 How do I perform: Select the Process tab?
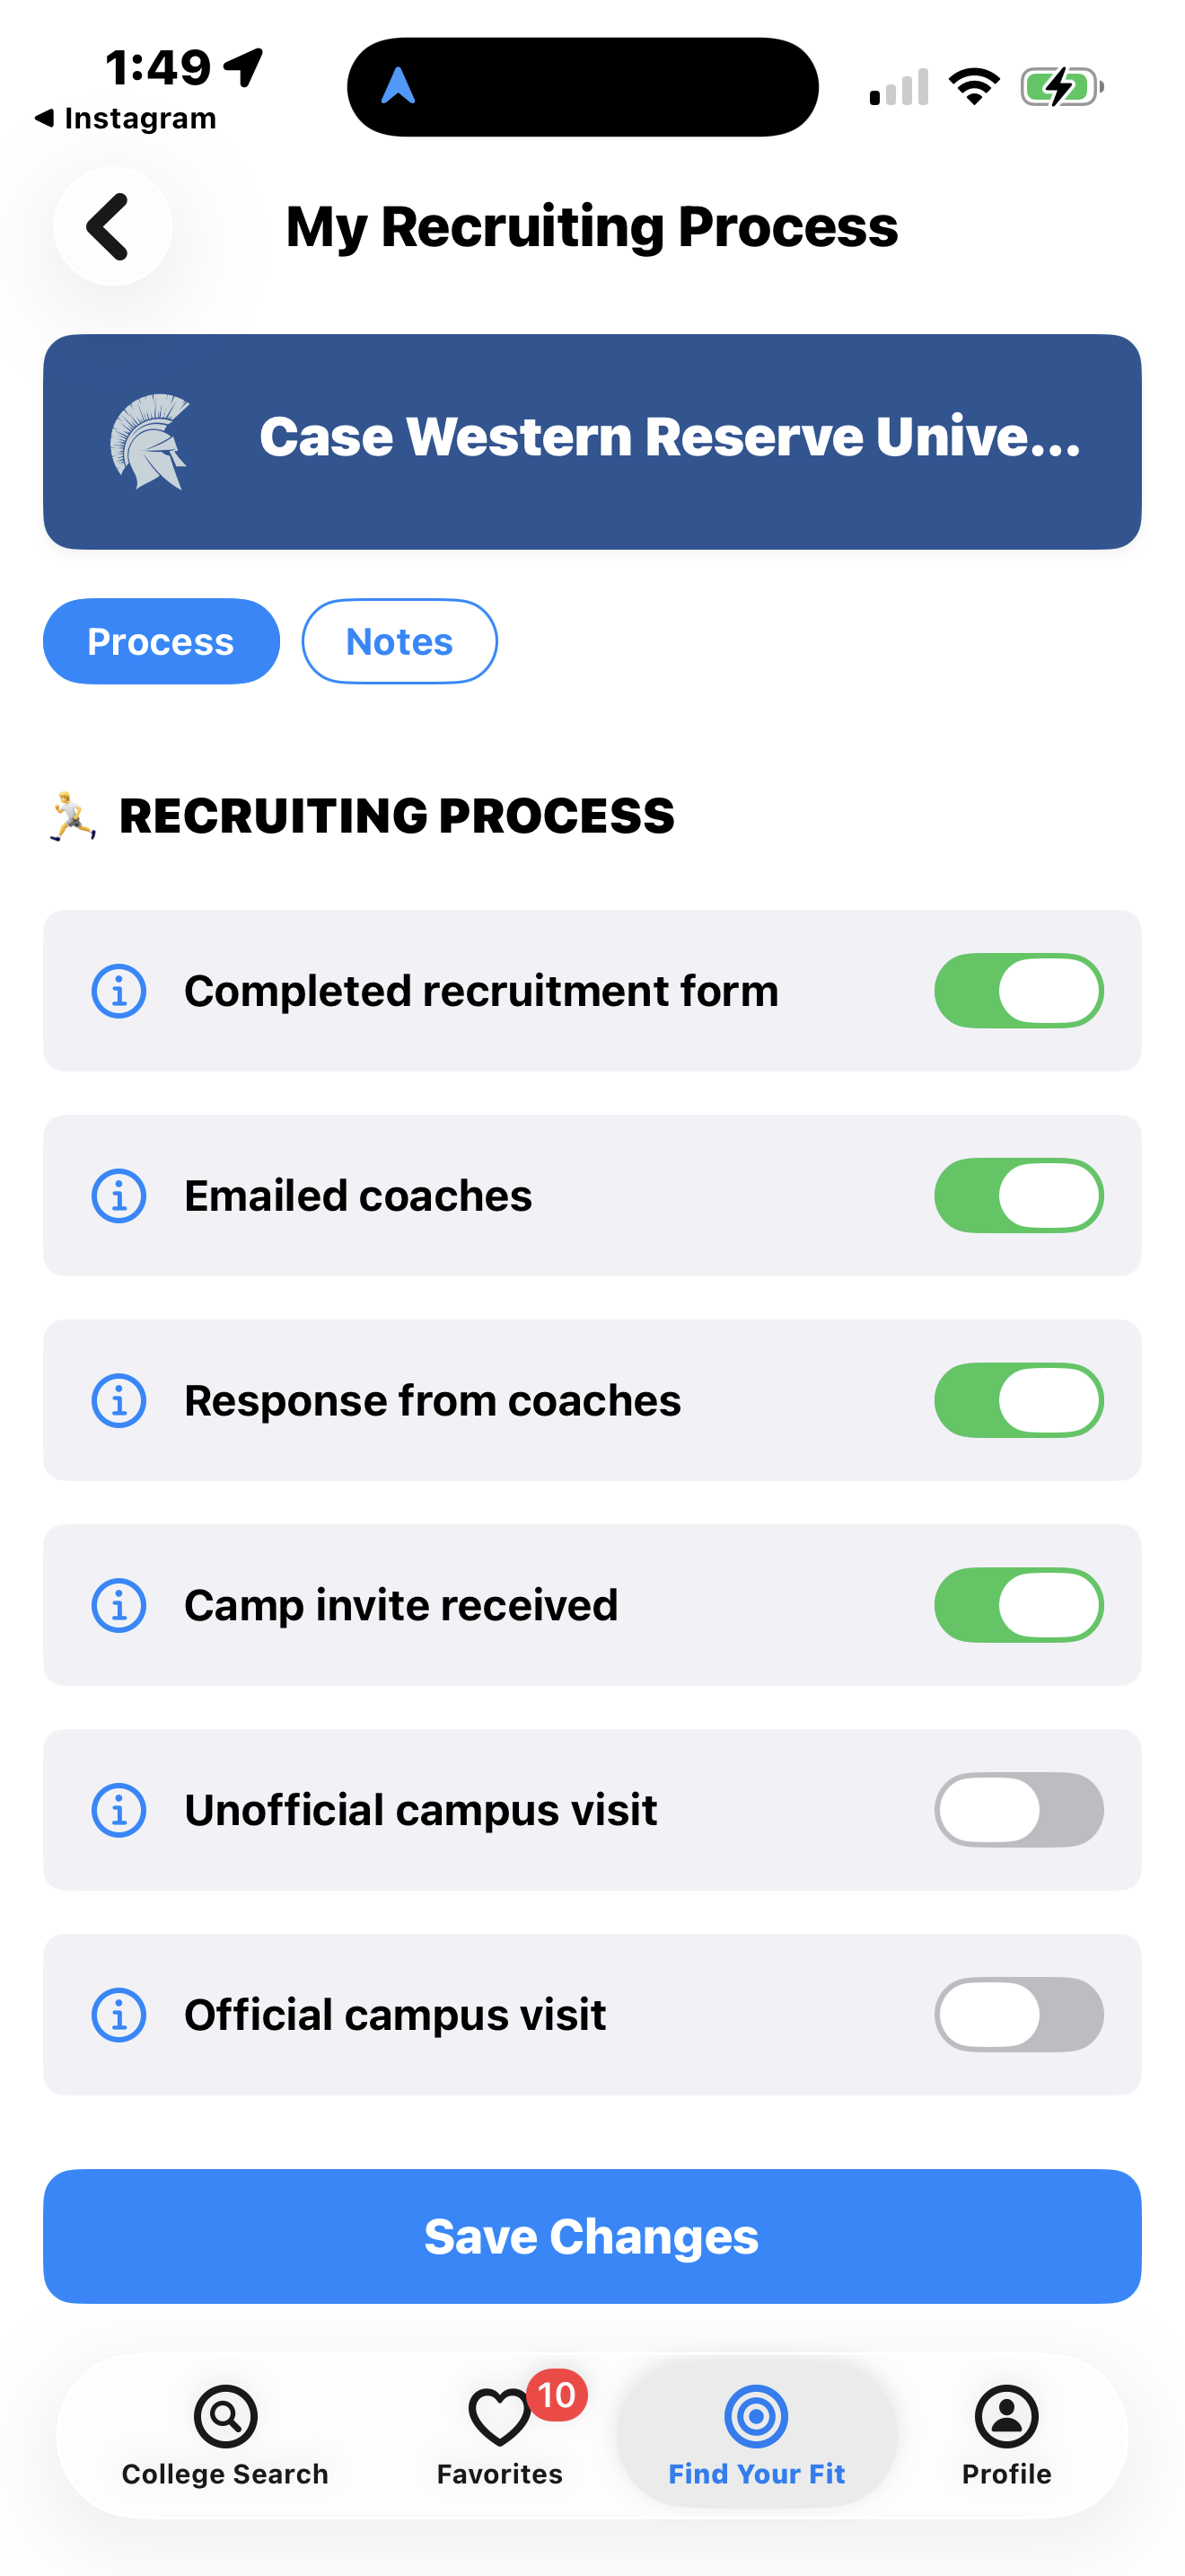coord(161,641)
